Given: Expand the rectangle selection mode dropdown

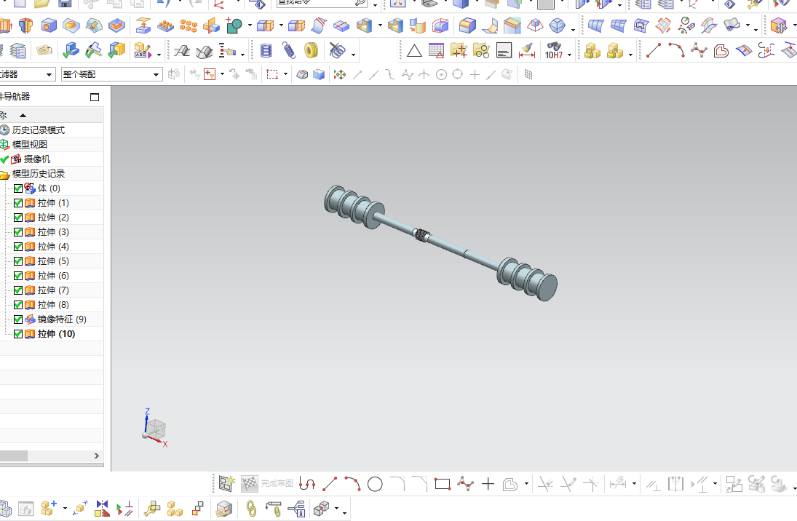Looking at the screenshot, I should tap(285, 75).
